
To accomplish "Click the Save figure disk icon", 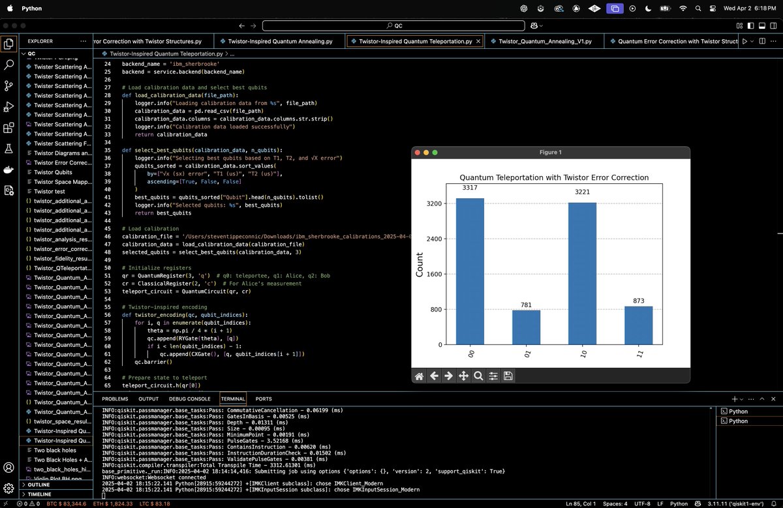I will [508, 376].
